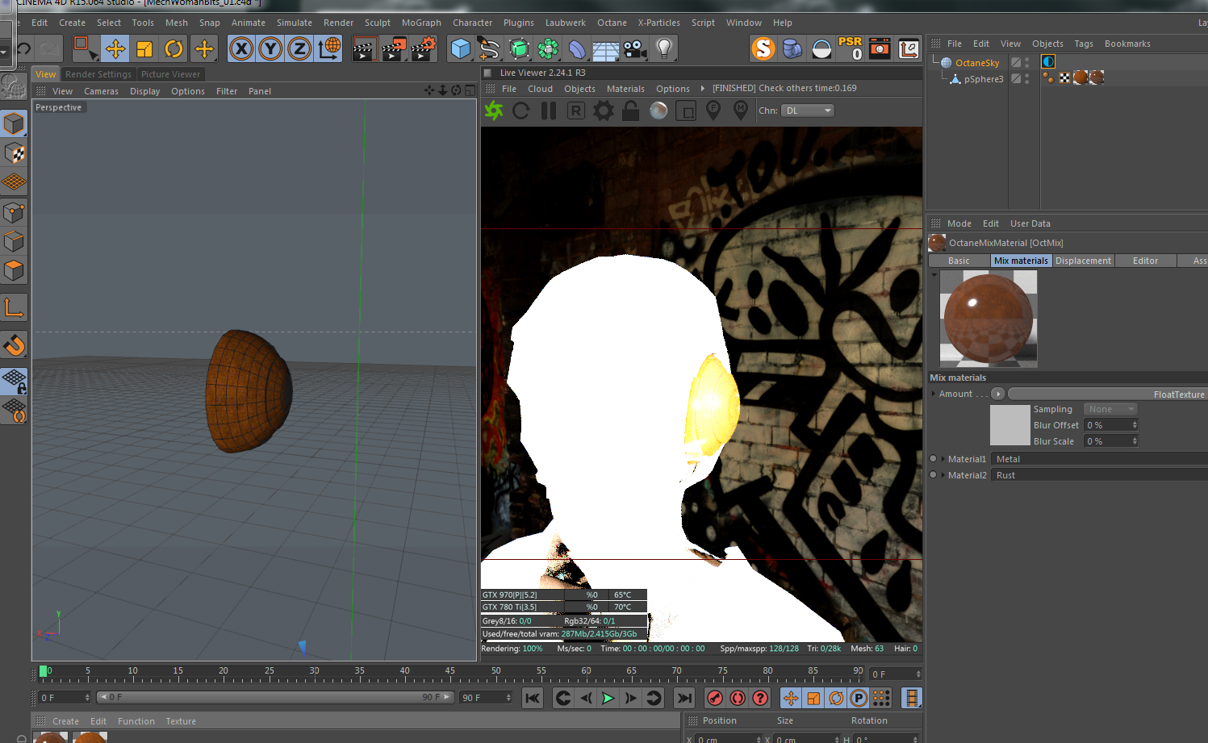Expand the Material1 triangle

(943, 459)
